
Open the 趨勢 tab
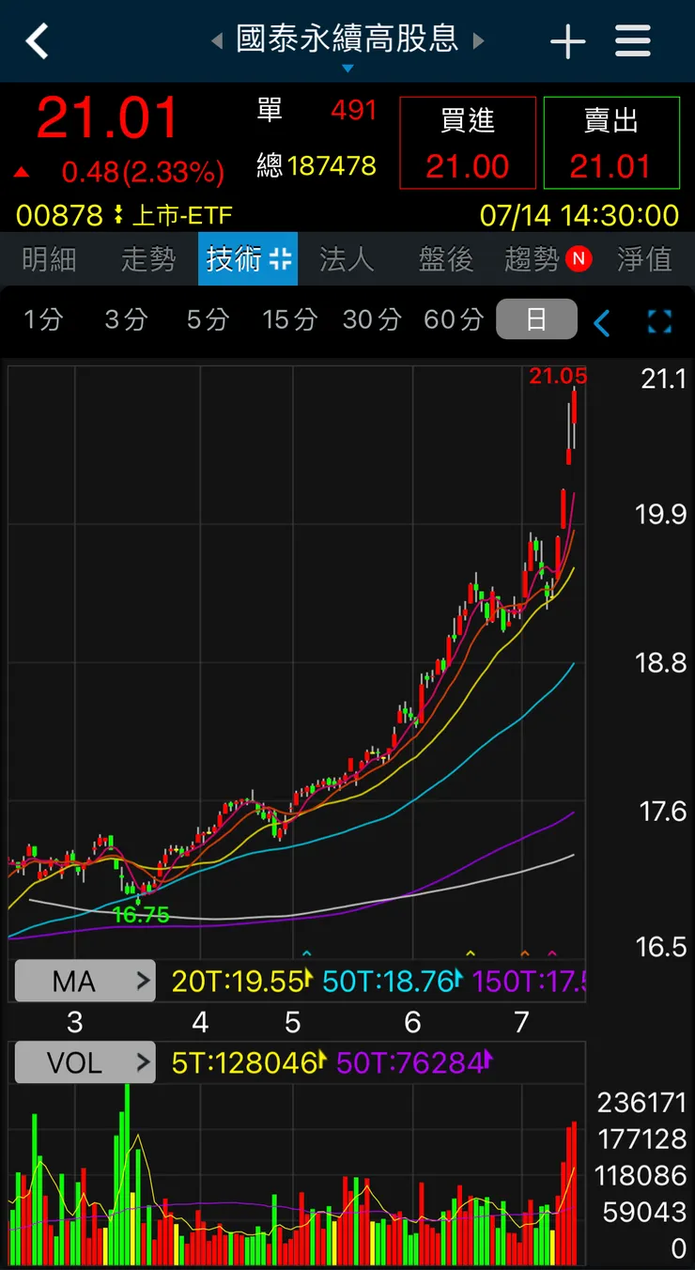(532, 259)
